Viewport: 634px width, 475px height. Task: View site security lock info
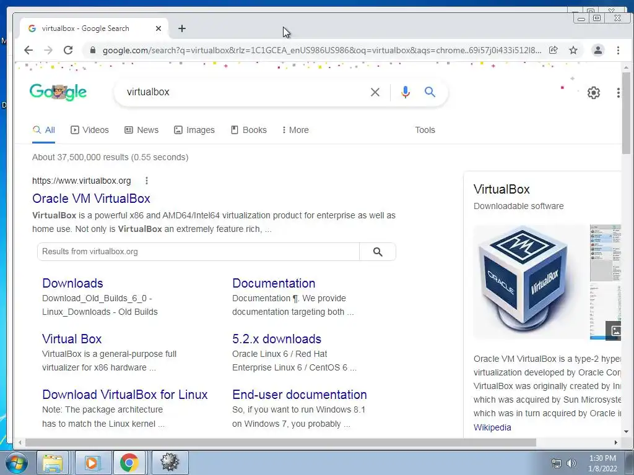coord(93,50)
